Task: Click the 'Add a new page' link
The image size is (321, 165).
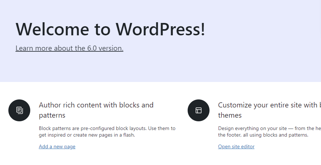Action: (57, 146)
